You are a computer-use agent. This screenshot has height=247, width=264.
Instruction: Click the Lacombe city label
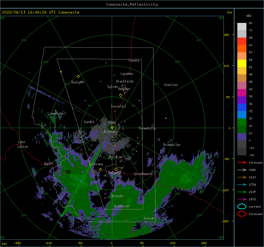coord(127,74)
